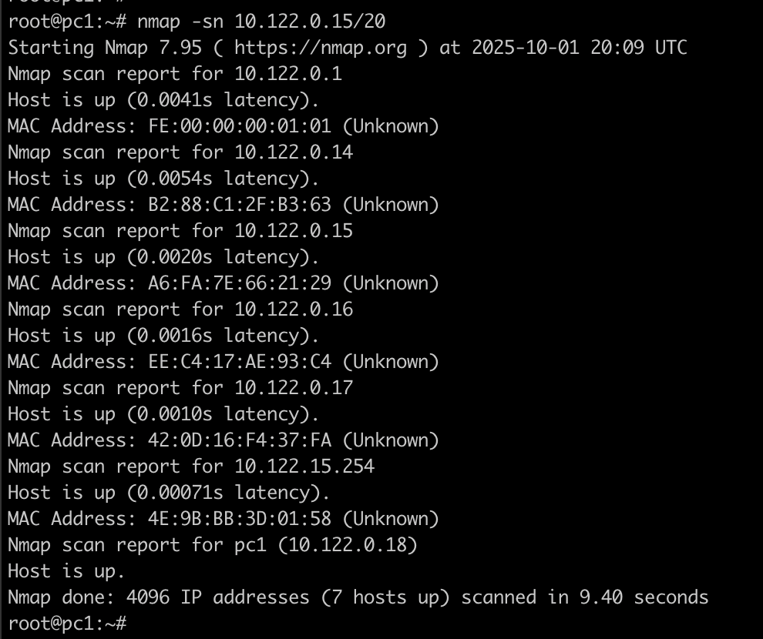
Task: Click the IP address 10.122.0.17
Action: [294, 388]
